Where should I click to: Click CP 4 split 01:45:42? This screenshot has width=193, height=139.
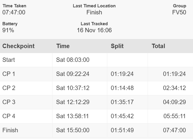122,116
